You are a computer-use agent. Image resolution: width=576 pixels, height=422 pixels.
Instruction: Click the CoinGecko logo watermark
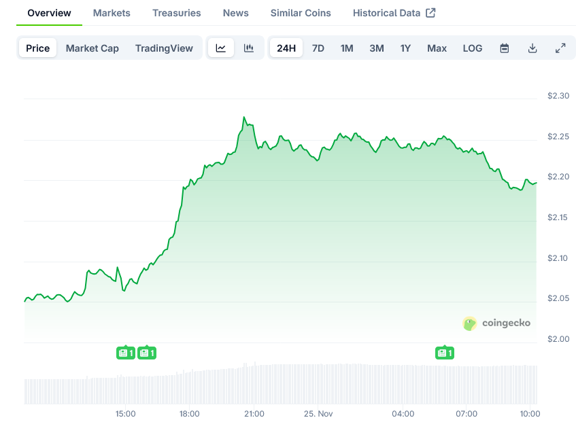pos(496,323)
